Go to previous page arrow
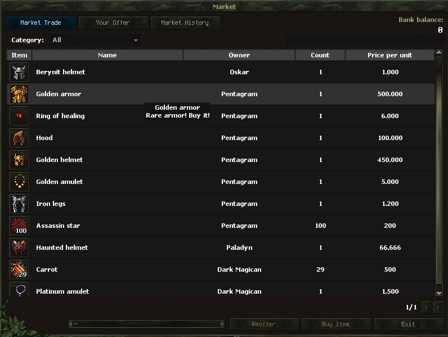Image resolution: width=448 pixels, height=337 pixels. pos(426,308)
